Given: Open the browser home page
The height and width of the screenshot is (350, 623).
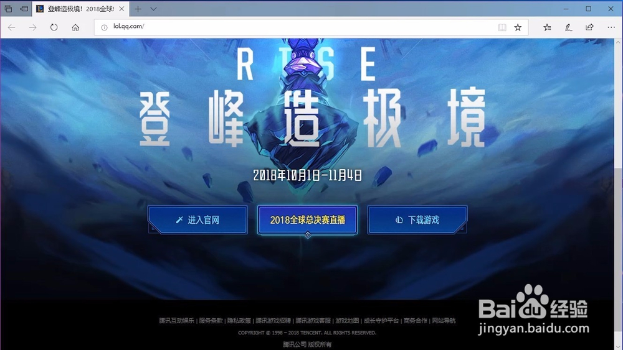Looking at the screenshot, I should tap(75, 27).
